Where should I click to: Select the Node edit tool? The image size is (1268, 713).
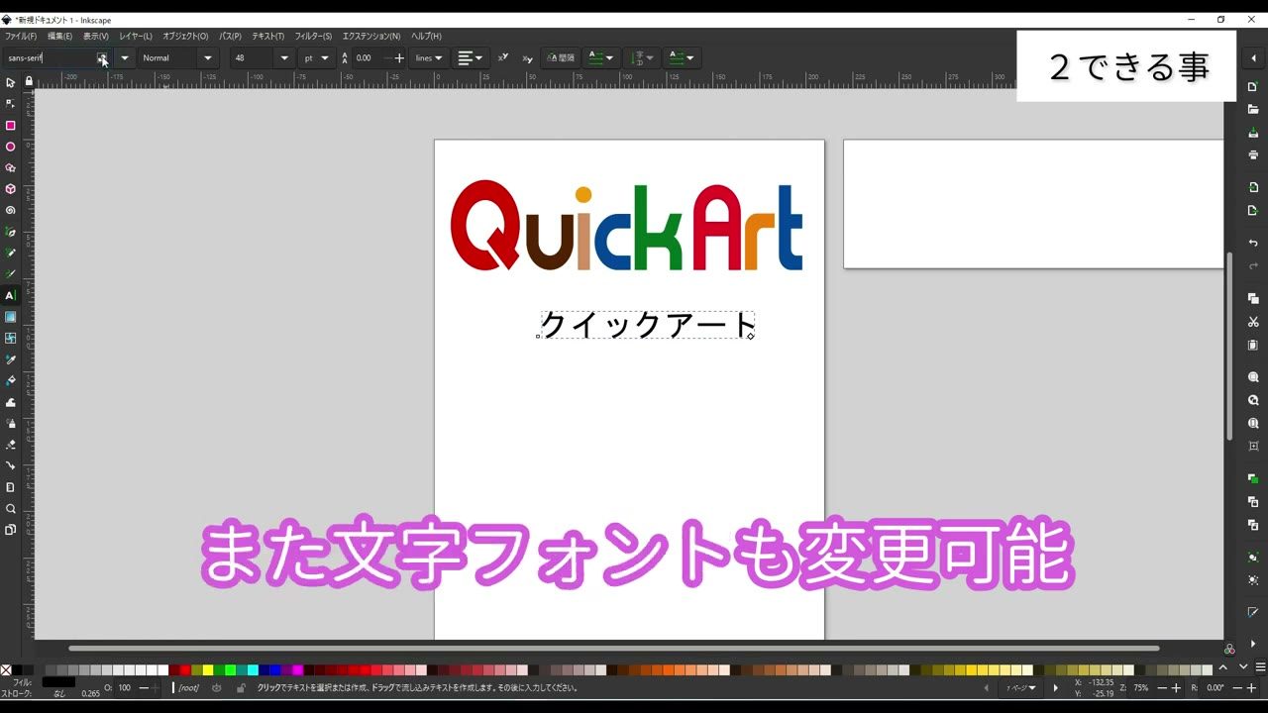(10, 104)
